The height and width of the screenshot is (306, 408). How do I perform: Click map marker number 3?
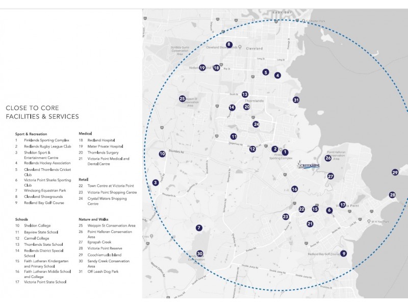click(156, 183)
